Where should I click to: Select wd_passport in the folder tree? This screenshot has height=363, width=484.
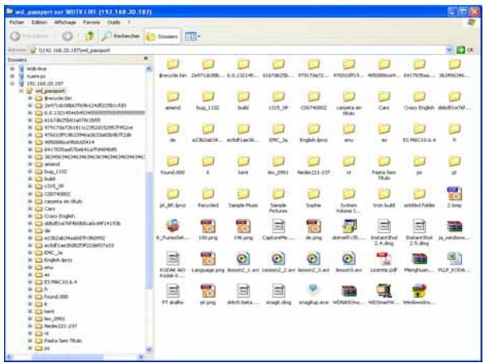coord(50,91)
